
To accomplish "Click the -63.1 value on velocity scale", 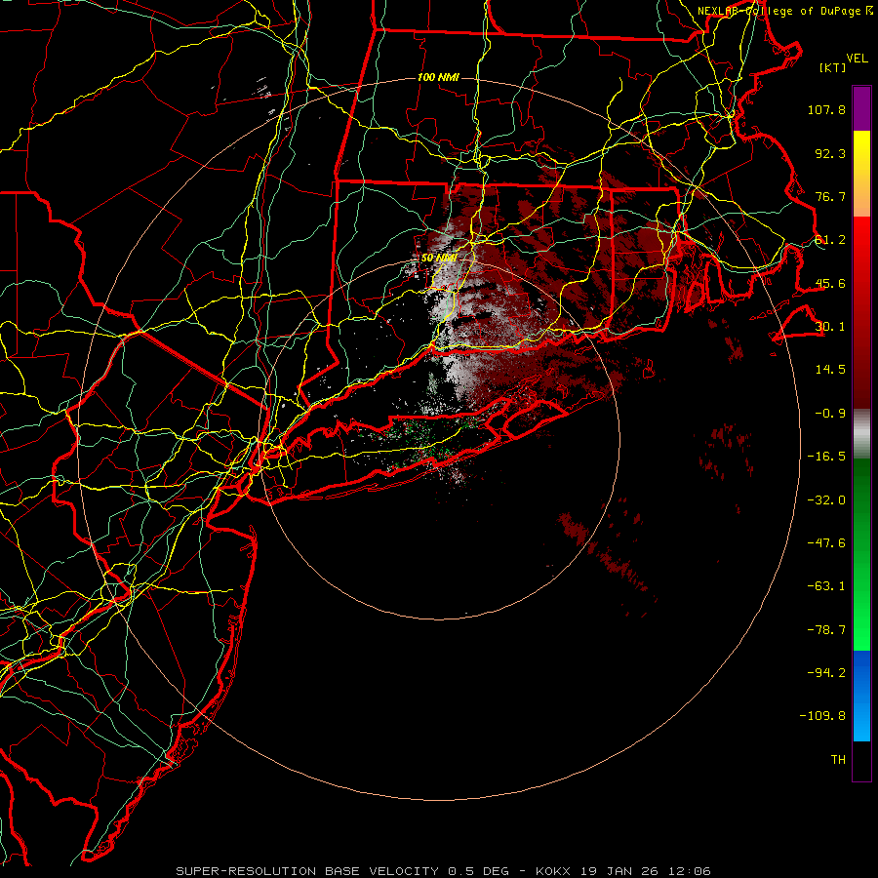I will point(826,586).
